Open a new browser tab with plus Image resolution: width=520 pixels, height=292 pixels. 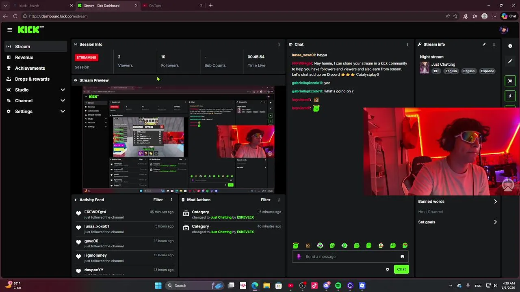click(x=210, y=5)
